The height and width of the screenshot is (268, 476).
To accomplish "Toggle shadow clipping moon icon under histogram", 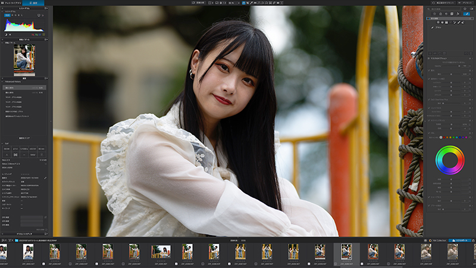I will pyautogui.click(x=6, y=35).
